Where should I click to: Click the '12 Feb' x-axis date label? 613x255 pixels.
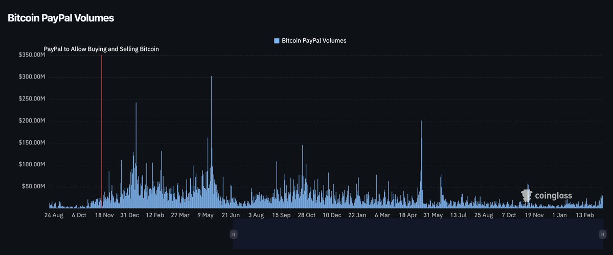click(154, 215)
